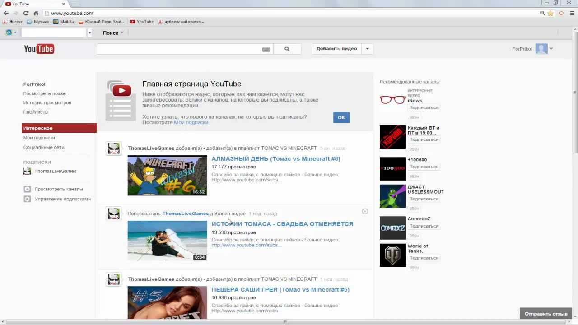Open Музыка bookmark

click(38, 22)
